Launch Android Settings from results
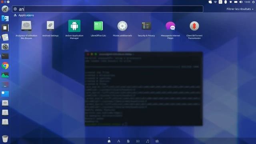Image resolution: width=256 pixels, height=144 pixels. 50,28
